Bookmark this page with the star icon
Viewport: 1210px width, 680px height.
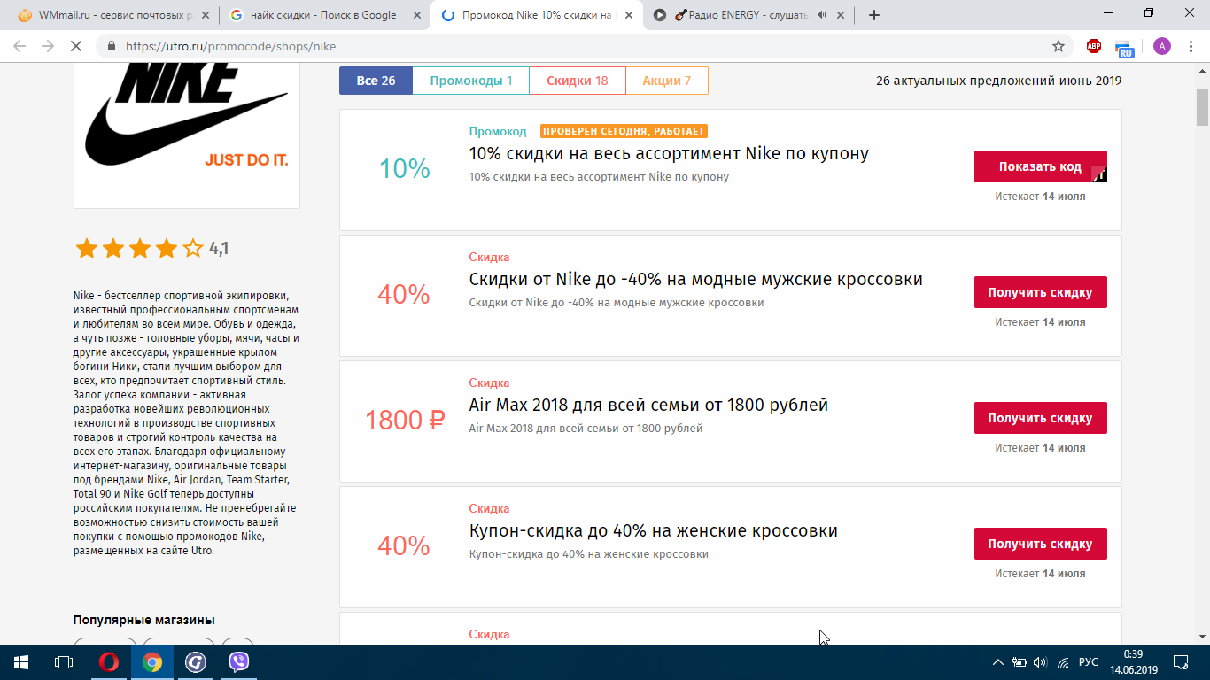coord(1058,46)
